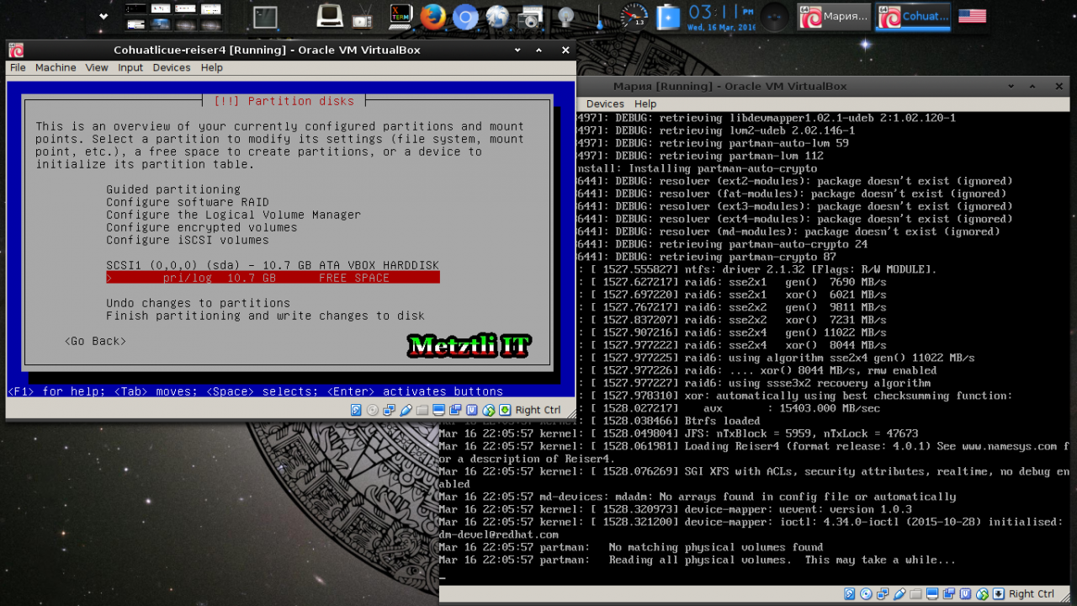This screenshot has width=1077, height=606.
Task: Click the workspace pager in top panel
Action: coord(172,16)
